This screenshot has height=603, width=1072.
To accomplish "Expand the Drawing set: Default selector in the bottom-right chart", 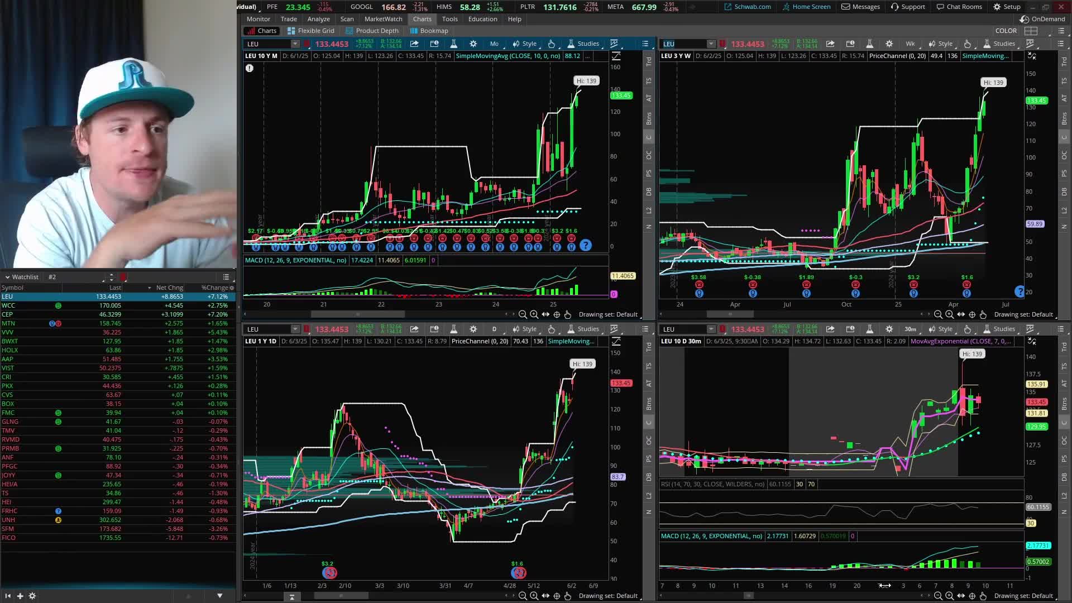I will pos(1023,596).
